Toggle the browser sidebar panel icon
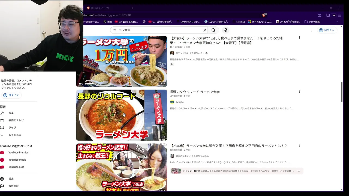 [328, 15]
